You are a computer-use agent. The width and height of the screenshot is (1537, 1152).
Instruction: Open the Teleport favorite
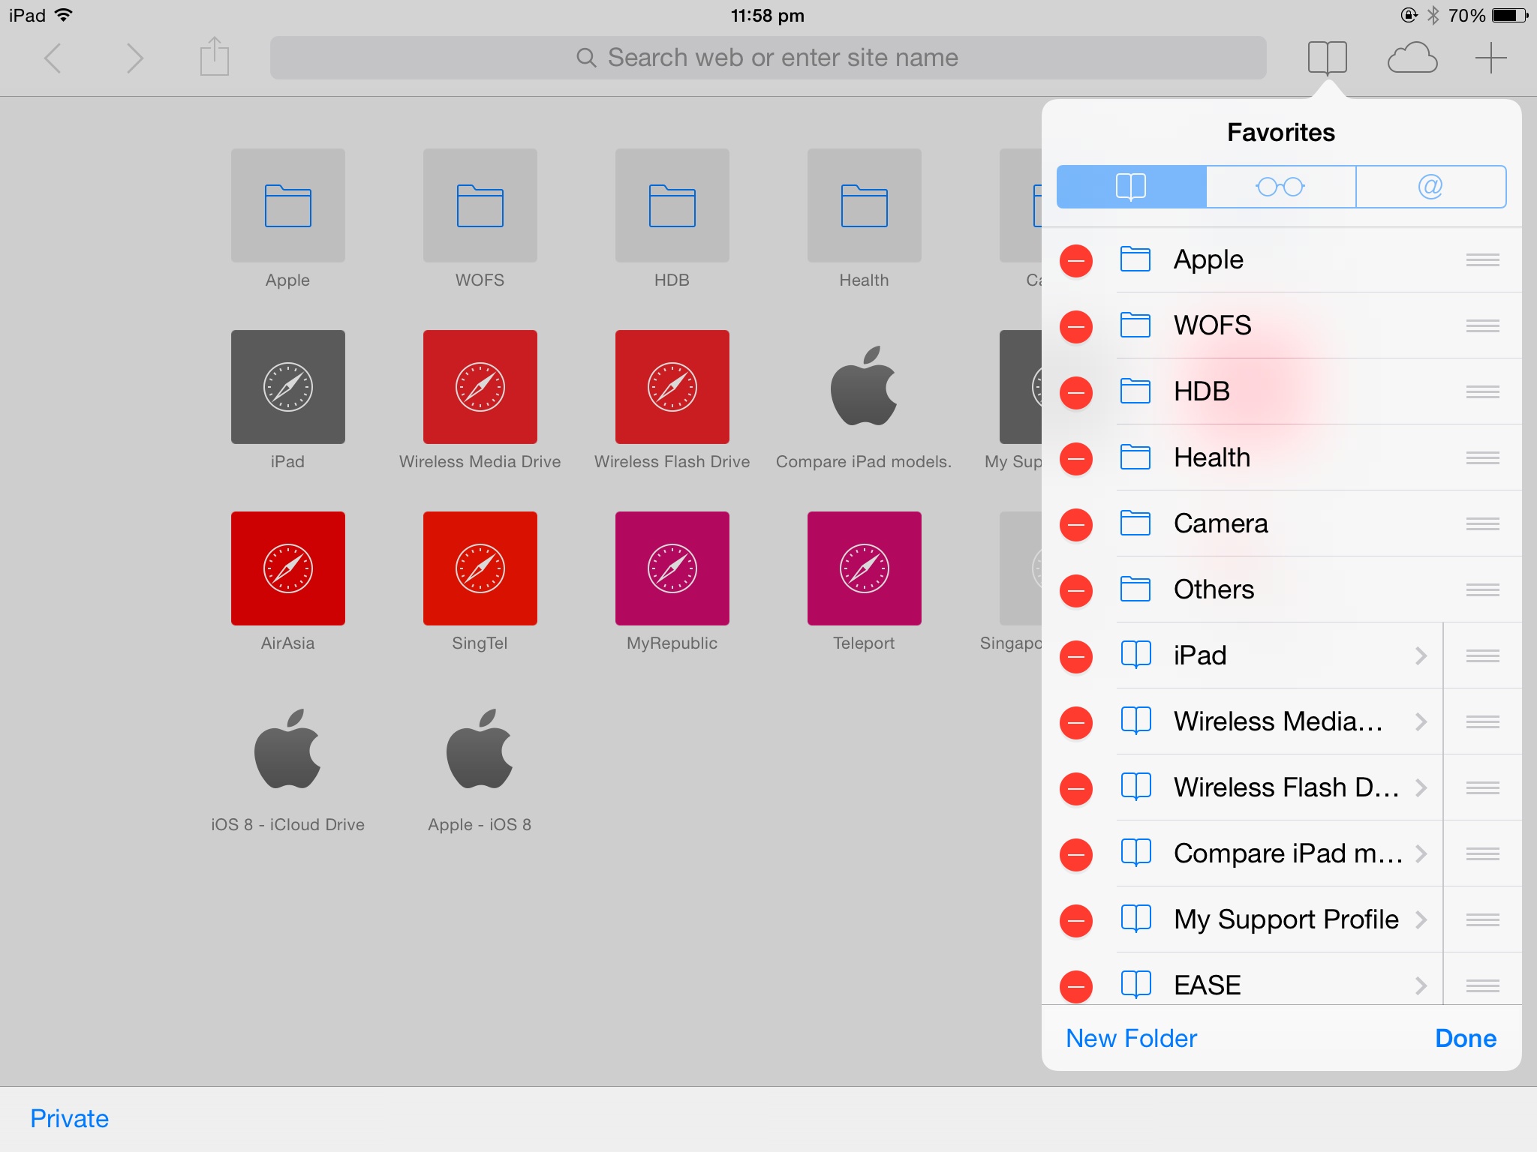tap(864, 568)
